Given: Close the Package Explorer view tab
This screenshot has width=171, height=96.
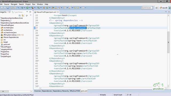Looking at the screenshot, I should (9, 12).
